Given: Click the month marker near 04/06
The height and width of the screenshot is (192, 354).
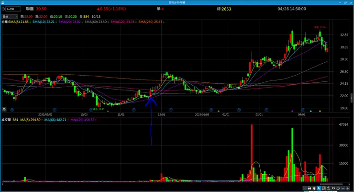Looking at the screenshot, I should click(303, 110).
